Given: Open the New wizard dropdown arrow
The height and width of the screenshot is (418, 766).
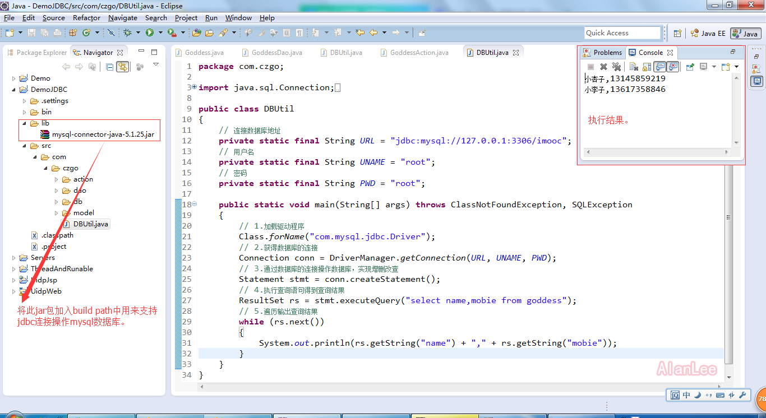Looking at the screenshot, I should point(20,32).
